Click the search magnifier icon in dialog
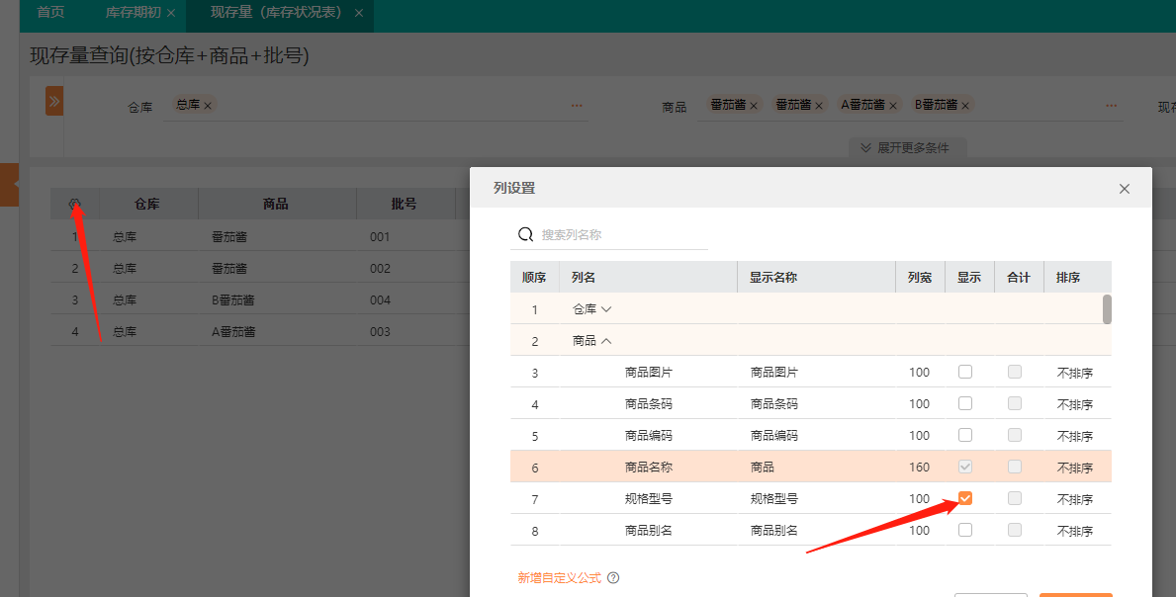The width and height of the screenshot is (1176, 597). pos(526,234)
